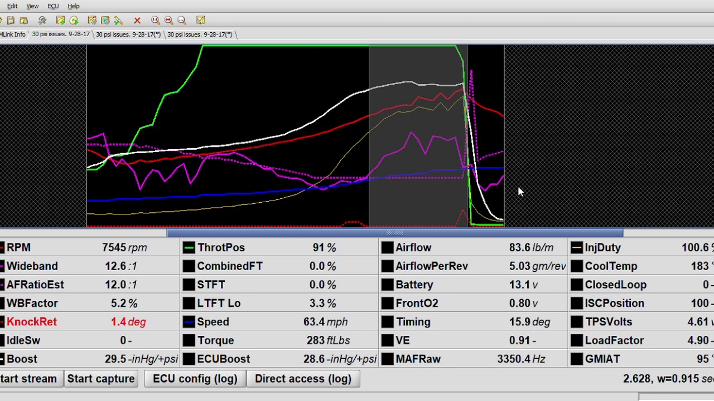Click the connector icon with green checkmark
This screenshot has width=714, height=401.
click(x=118, y=20)
